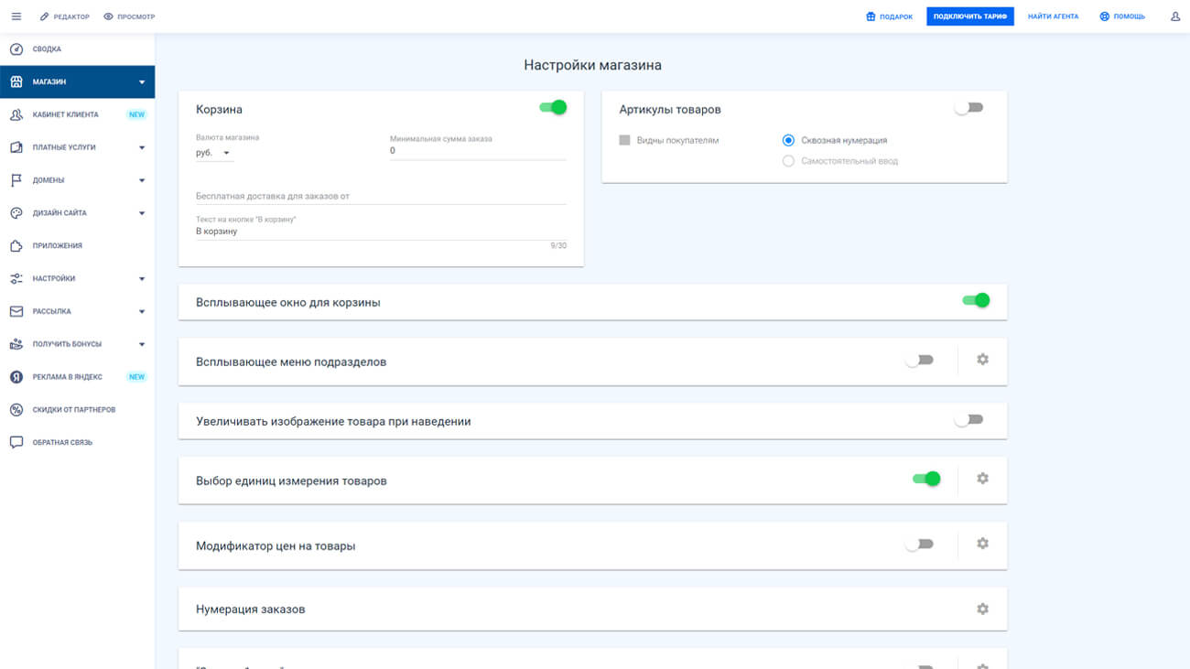Click the gear icon for Всплывающее меню подразделов
Image resolution: width=1190 pixels, height=669 pixels.
point(982,360)
